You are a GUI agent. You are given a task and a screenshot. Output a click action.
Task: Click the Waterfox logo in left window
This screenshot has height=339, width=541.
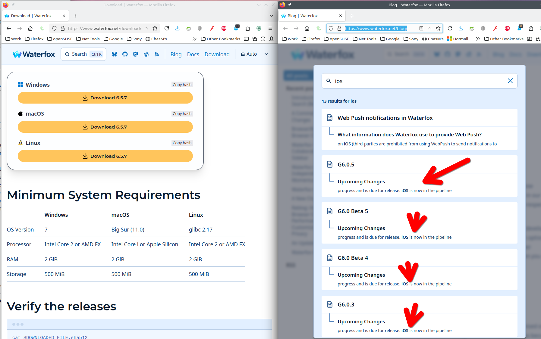pyautogui.click(x=34, y=54)
